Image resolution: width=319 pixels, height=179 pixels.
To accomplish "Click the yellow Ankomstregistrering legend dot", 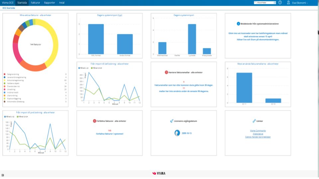I will tap(5, 80).
